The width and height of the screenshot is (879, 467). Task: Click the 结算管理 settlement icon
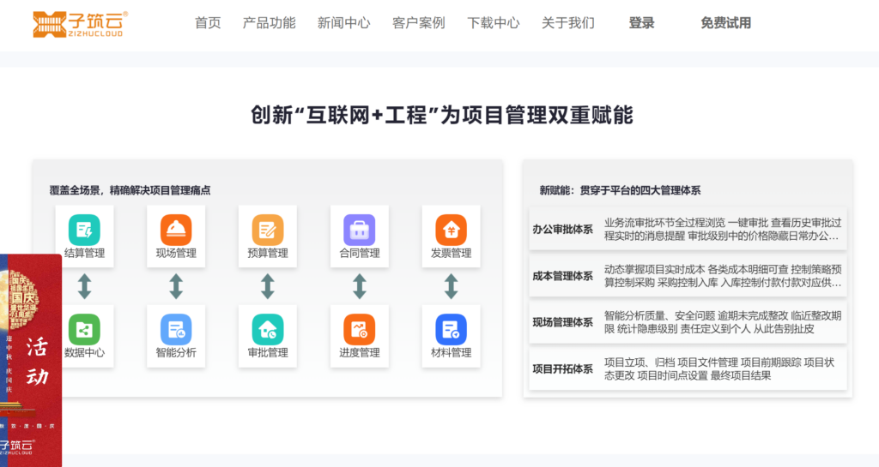[84, 230]
